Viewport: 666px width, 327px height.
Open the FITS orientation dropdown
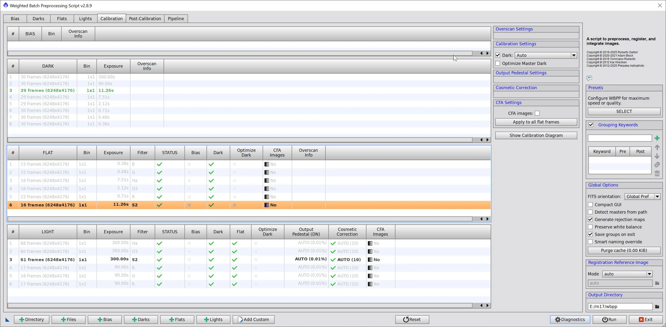pos(657,197)
